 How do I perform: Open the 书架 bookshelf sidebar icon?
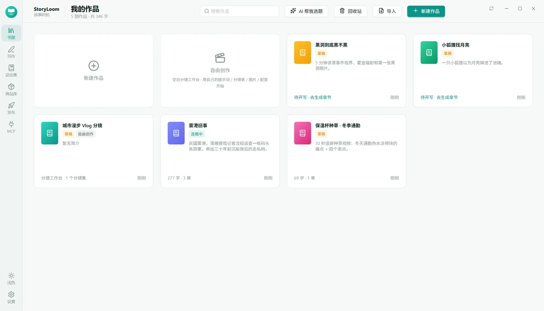point(11,33)
